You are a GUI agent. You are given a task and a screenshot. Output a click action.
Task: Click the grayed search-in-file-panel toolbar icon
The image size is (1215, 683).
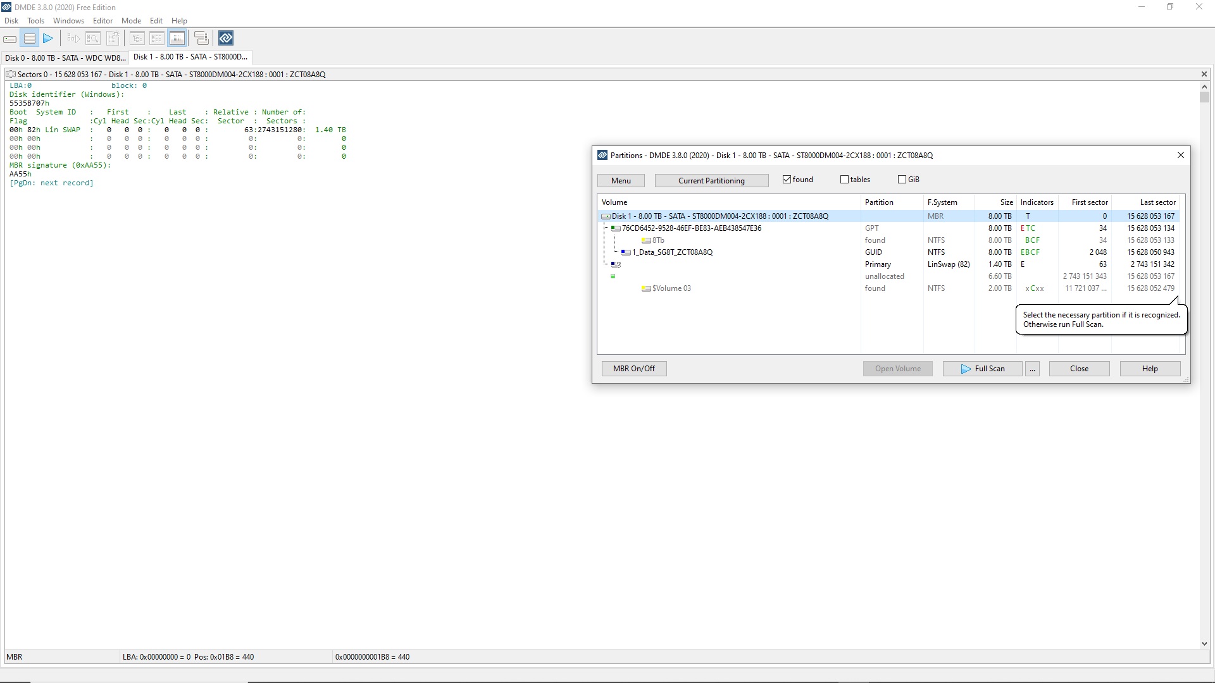pos(93,39)
